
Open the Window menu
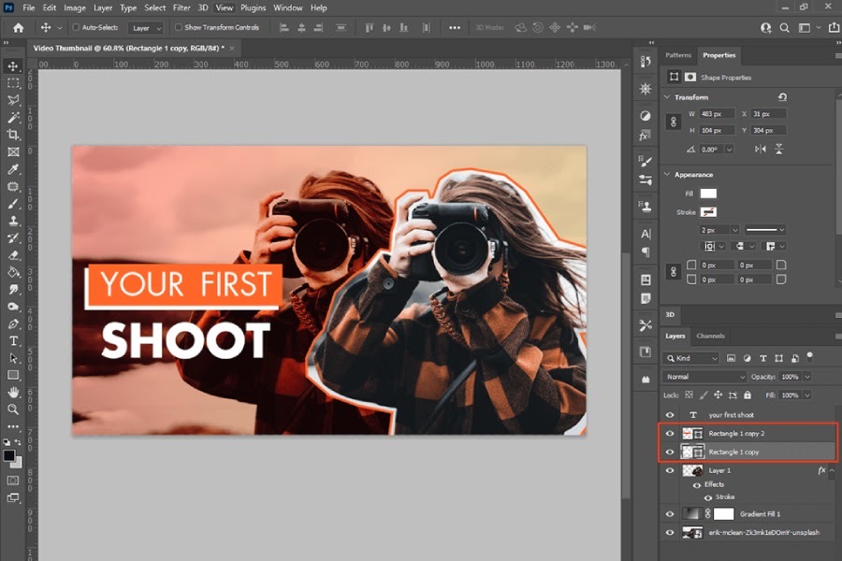coord(288,7)
